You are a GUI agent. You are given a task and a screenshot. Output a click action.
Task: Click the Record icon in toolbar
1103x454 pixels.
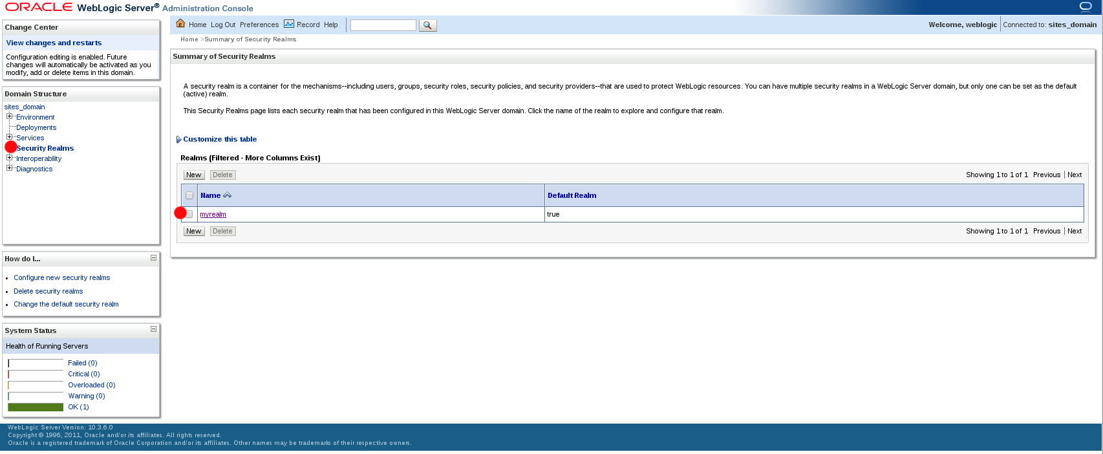point(289,24)
